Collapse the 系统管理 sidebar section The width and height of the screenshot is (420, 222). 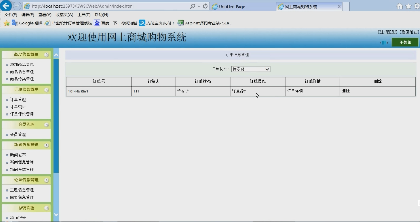(47, 208)
